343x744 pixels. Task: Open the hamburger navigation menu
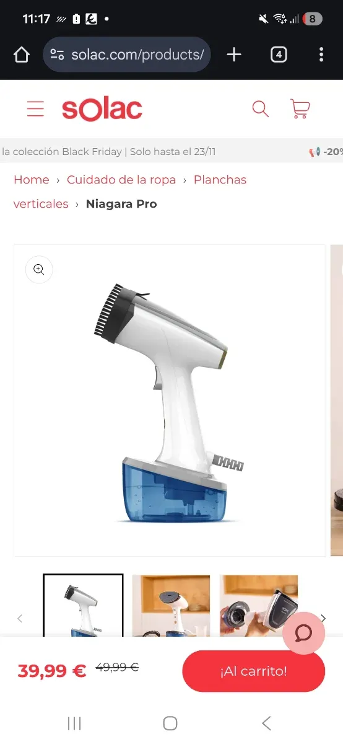click(35, 109)
